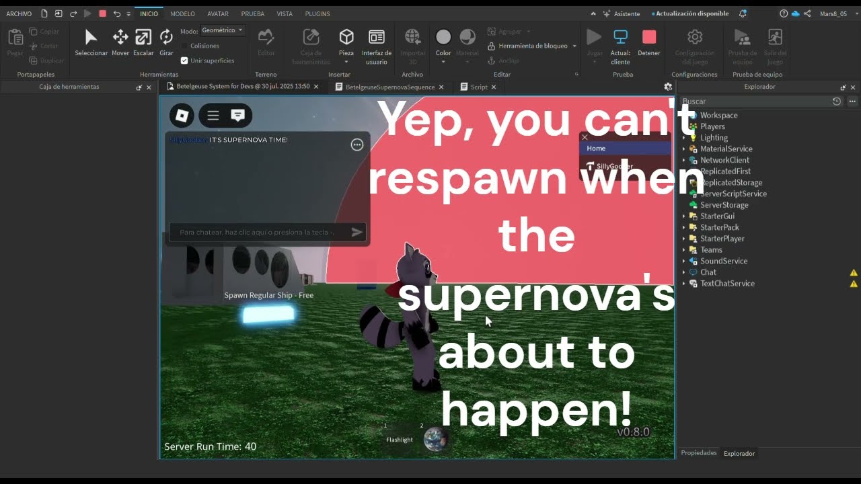Uncheck Unir superficies checkbox
This screenshot has width=861, height=484.
(x=184, y=61)
